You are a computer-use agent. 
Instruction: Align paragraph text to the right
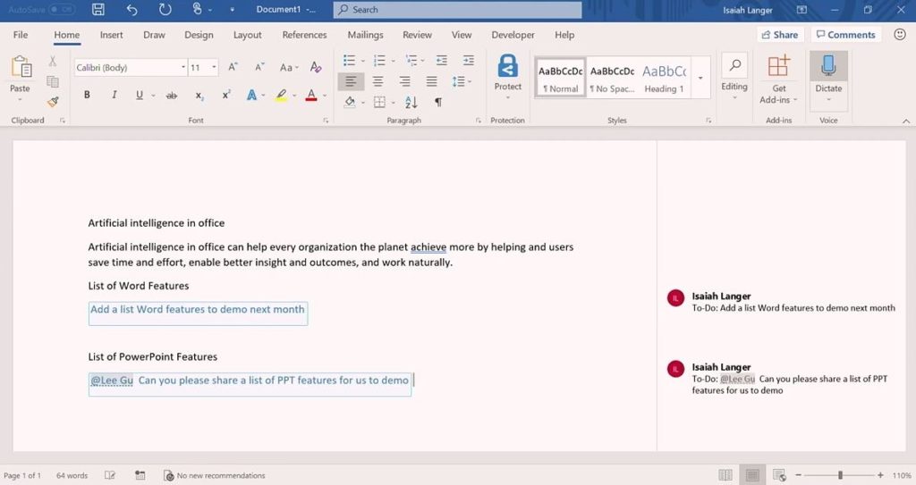tap(405, 81)
